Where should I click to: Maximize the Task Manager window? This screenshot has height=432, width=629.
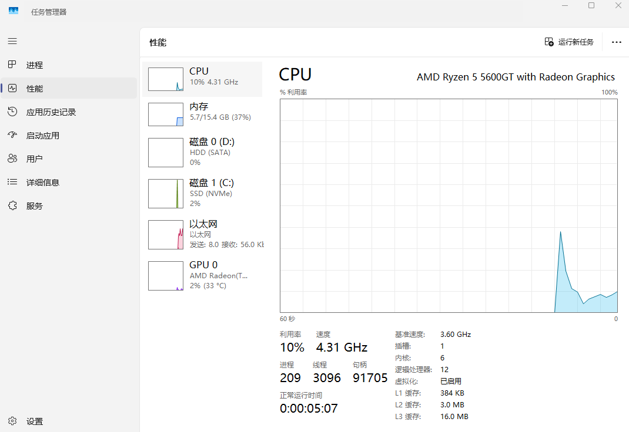tap(591, 6)
